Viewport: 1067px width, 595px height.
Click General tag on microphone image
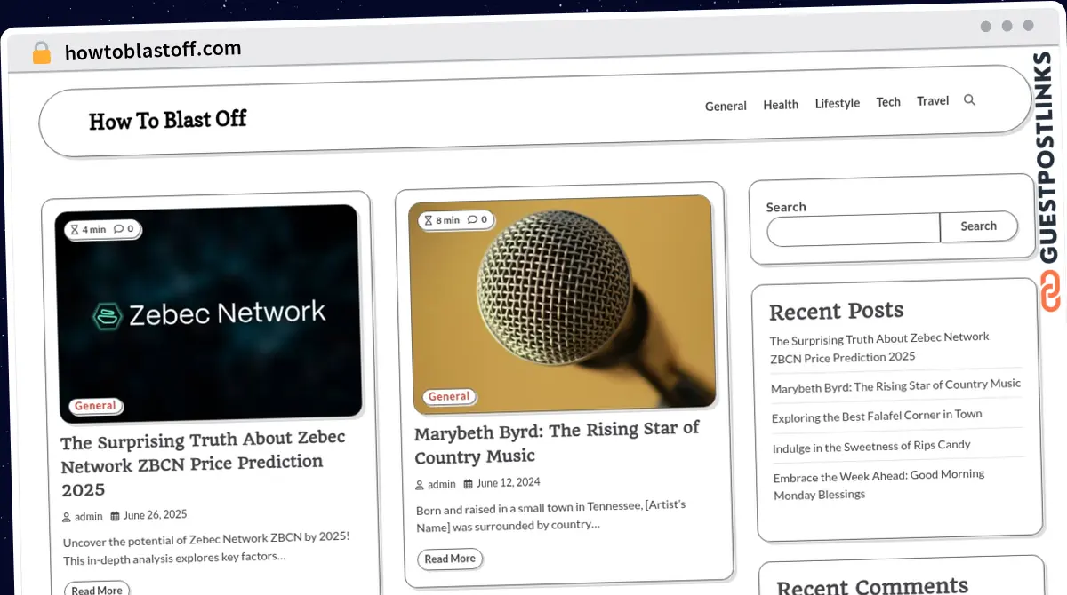click(x=449, y=397)
